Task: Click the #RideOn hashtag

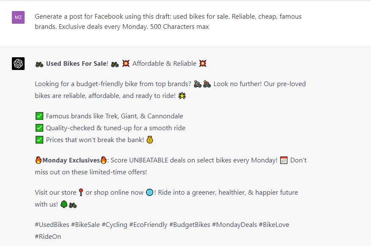Action: (48, 236)
